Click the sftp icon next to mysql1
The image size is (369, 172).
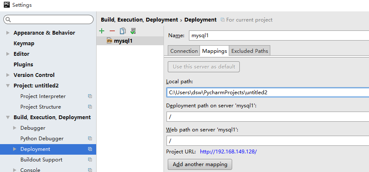(109, 41)
